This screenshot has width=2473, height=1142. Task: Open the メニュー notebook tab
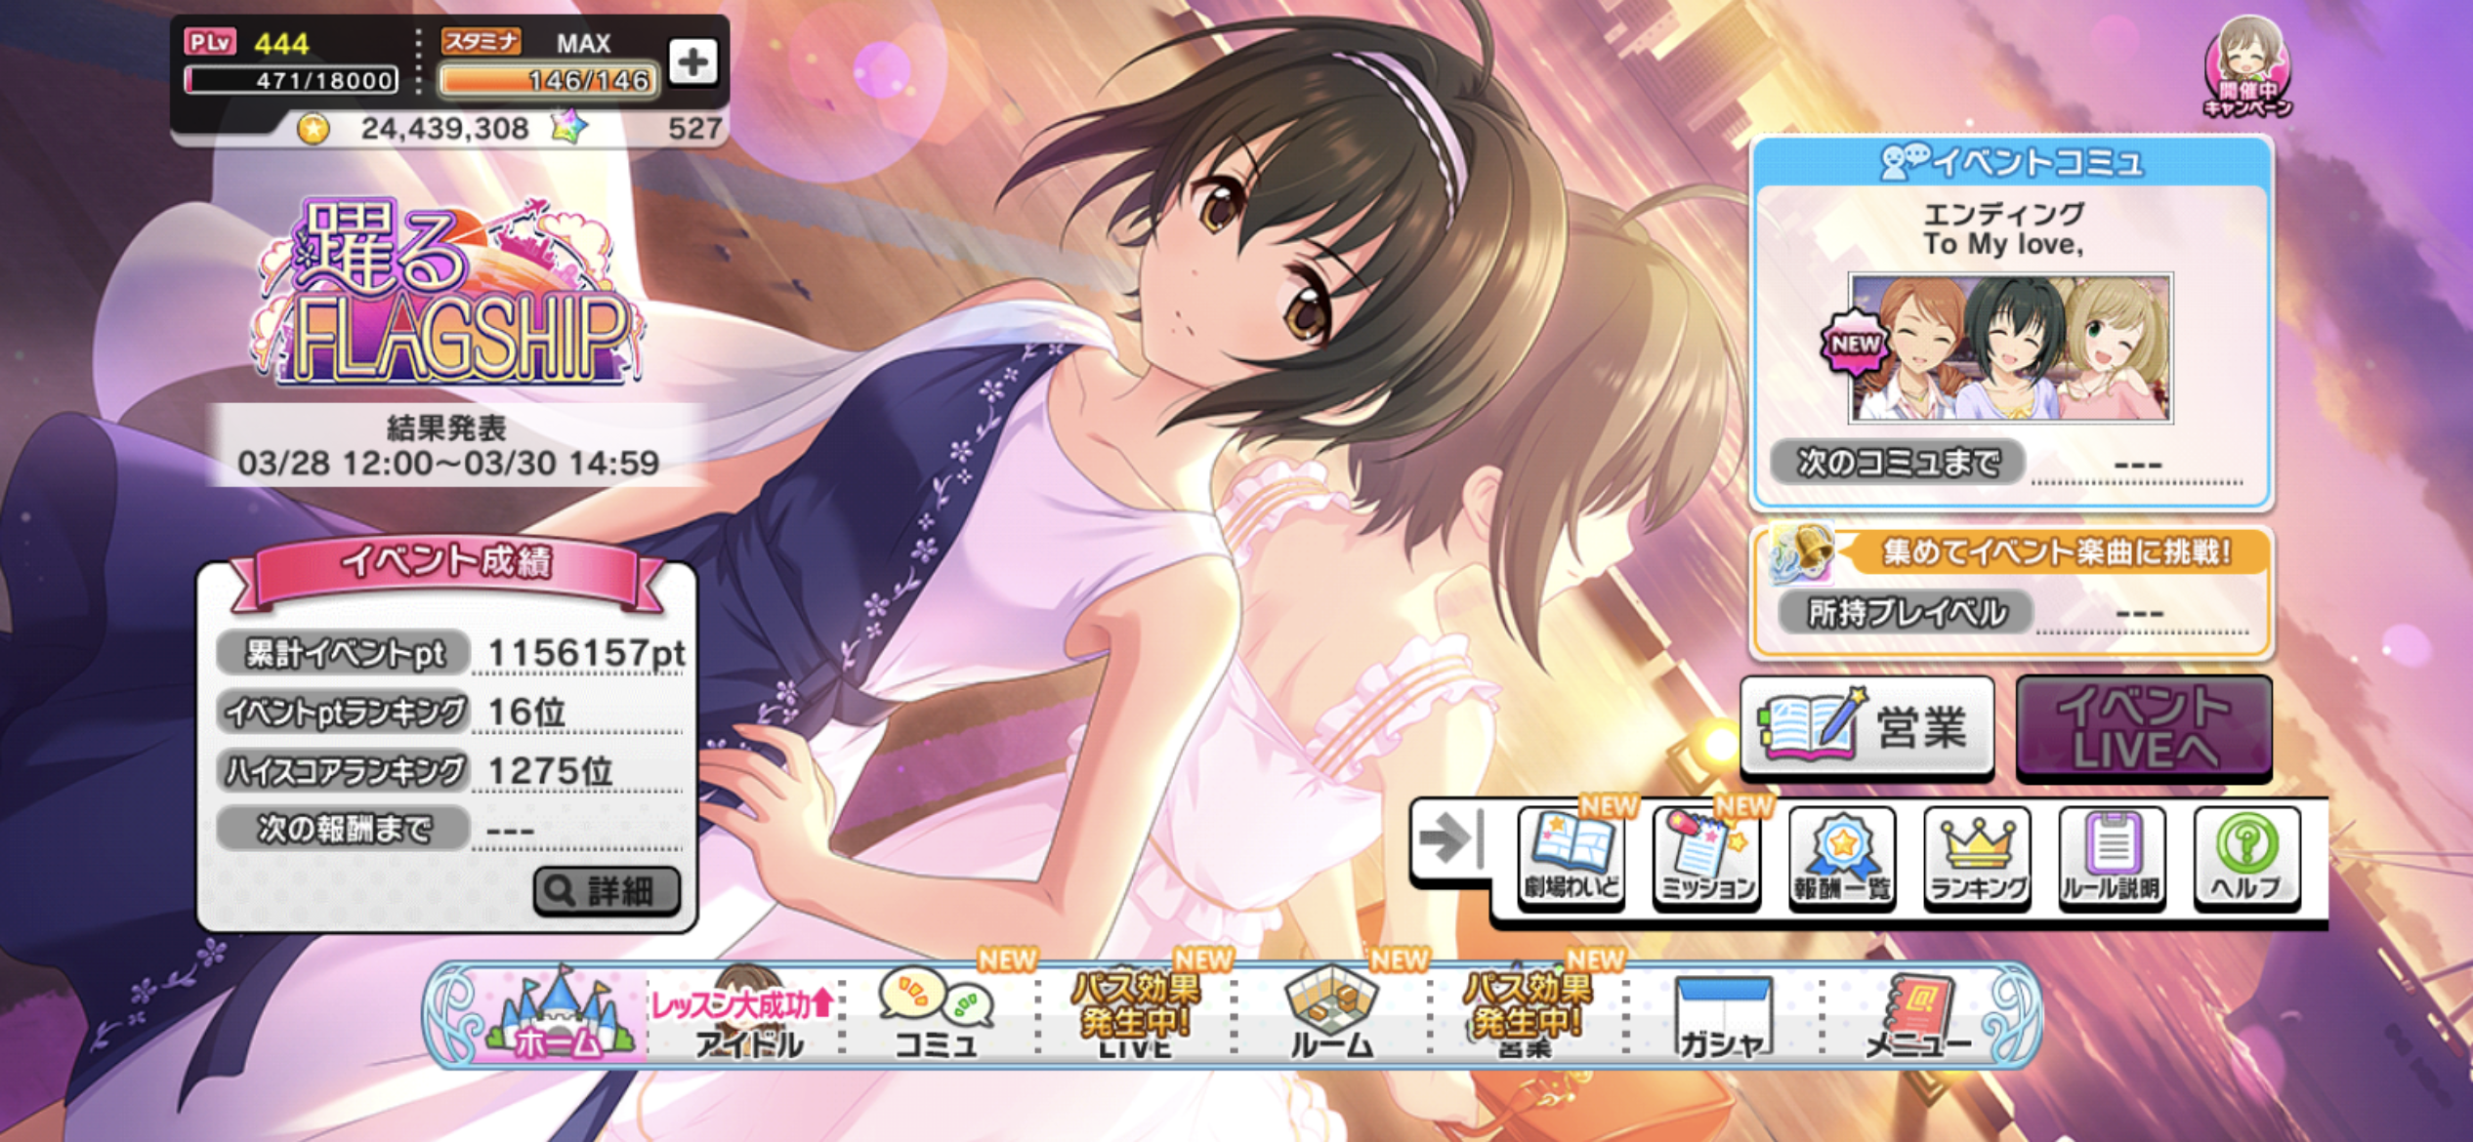pos(1916,1015)
